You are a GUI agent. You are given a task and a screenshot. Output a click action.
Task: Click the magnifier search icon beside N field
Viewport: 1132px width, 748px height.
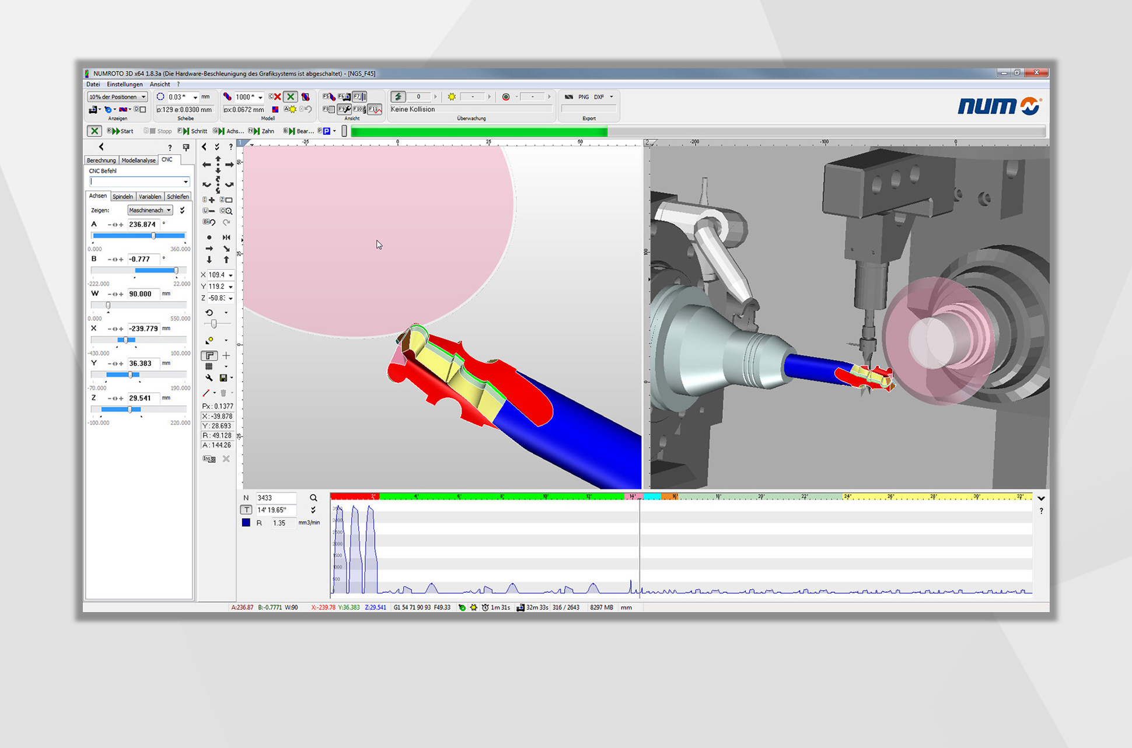(x=313, y=498)
